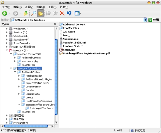Screen dimensions: 161x133
Task: Select the Installer folder in tree
Action: (x=30, y=90)
